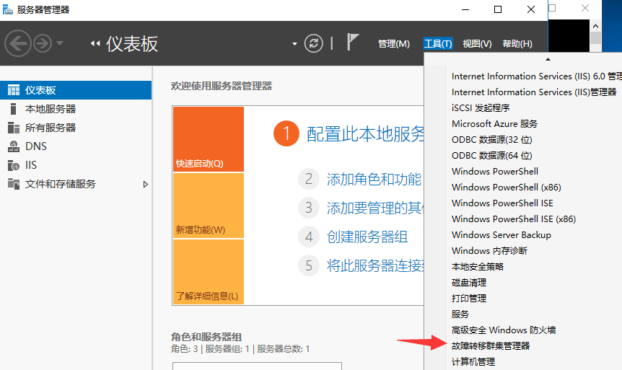Screen dimensions: 622x370
Task: Open the DNS role icon in sidebar
Action: point(13,146)
